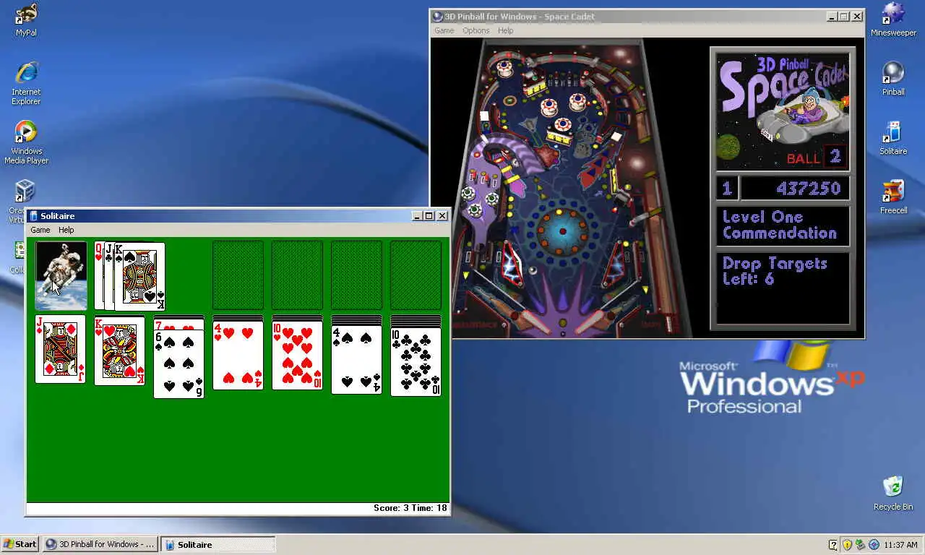Open the Game menu in Solitaire
Image resolution: width=925 pixels, height=555 pixels.
pos(40,230)
